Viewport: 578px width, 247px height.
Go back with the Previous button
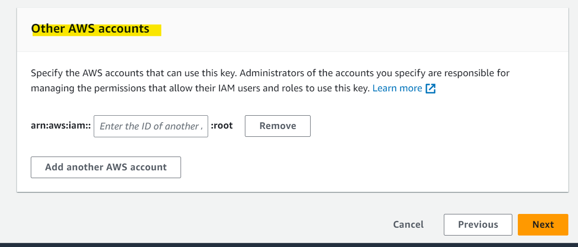click(478, 225)
